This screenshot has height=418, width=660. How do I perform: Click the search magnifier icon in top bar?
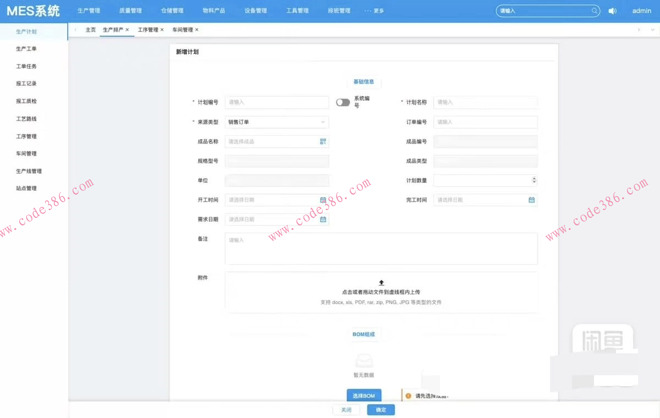click(x=595, y=10)
